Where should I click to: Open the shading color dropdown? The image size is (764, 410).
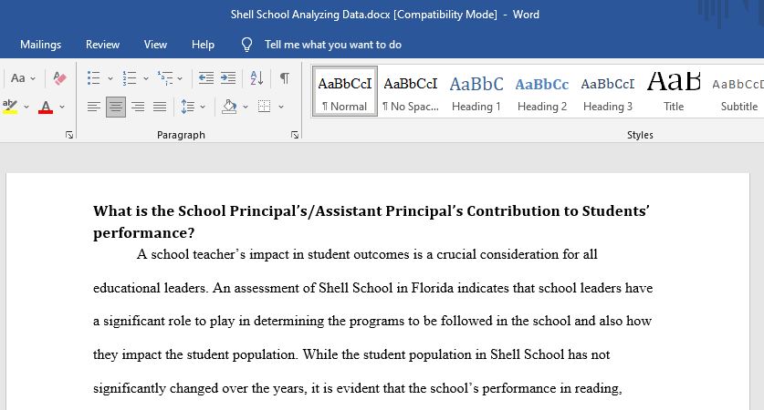(x=246, y=107)
